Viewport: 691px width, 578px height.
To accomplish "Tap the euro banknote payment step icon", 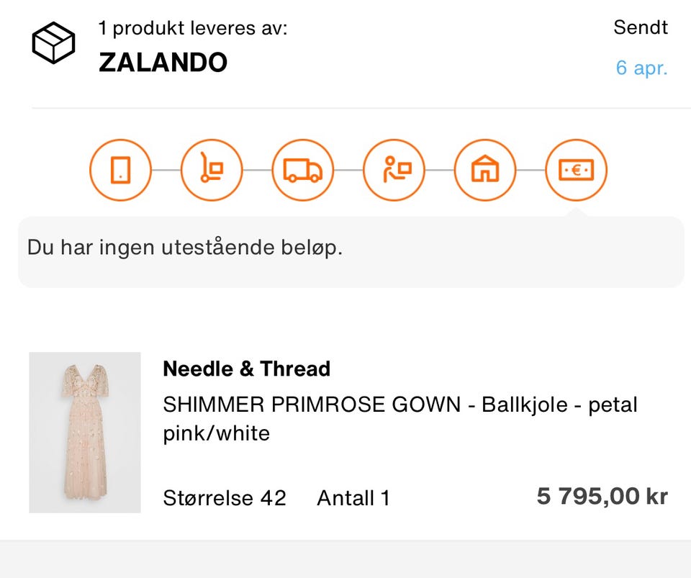I will pyautogui.click(x=577, y=171).
